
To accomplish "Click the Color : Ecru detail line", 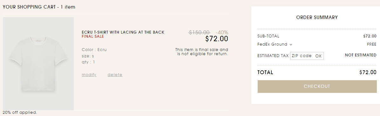I will coord(94,50).
